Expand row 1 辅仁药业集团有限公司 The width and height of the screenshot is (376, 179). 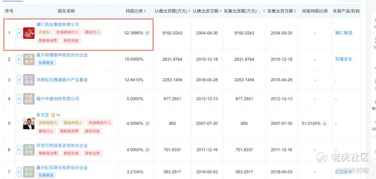point(19,33)
